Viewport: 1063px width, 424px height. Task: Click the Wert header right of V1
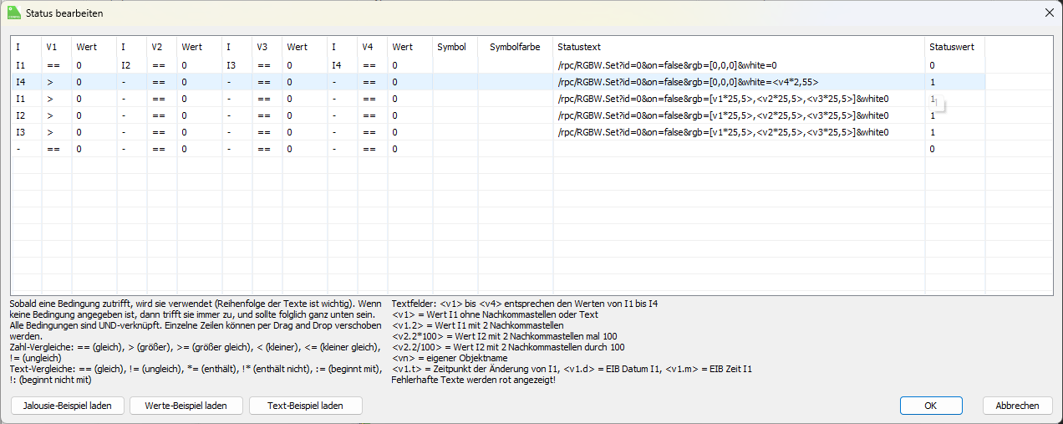94,48
